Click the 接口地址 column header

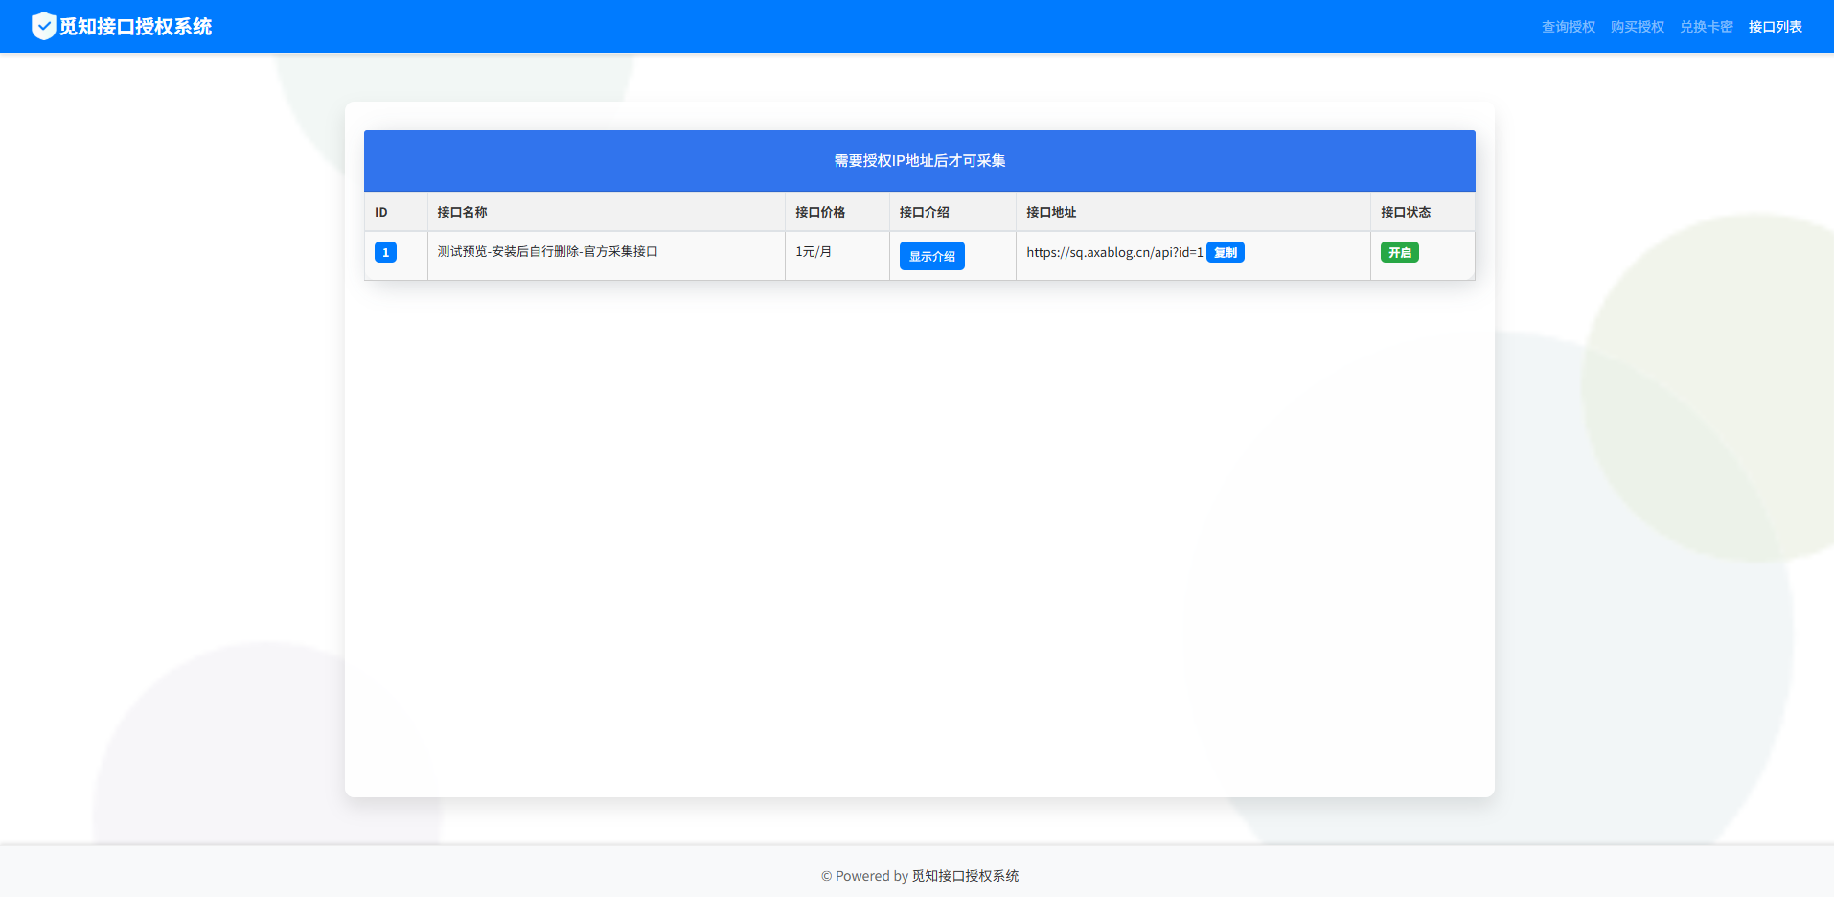click(x=1051, y=212)
